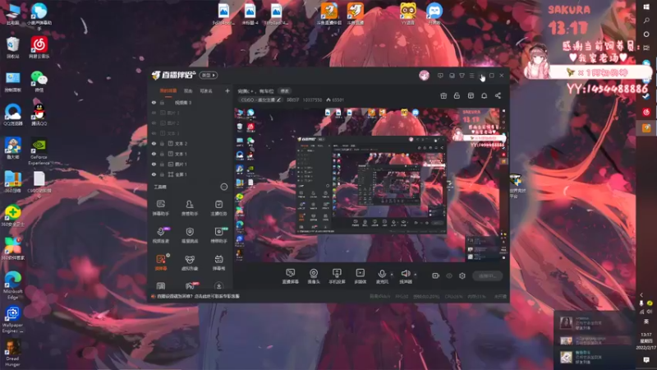Open the taskbar search icon
The width and height of the screenshot is (657, 370).
pos(646,20)
